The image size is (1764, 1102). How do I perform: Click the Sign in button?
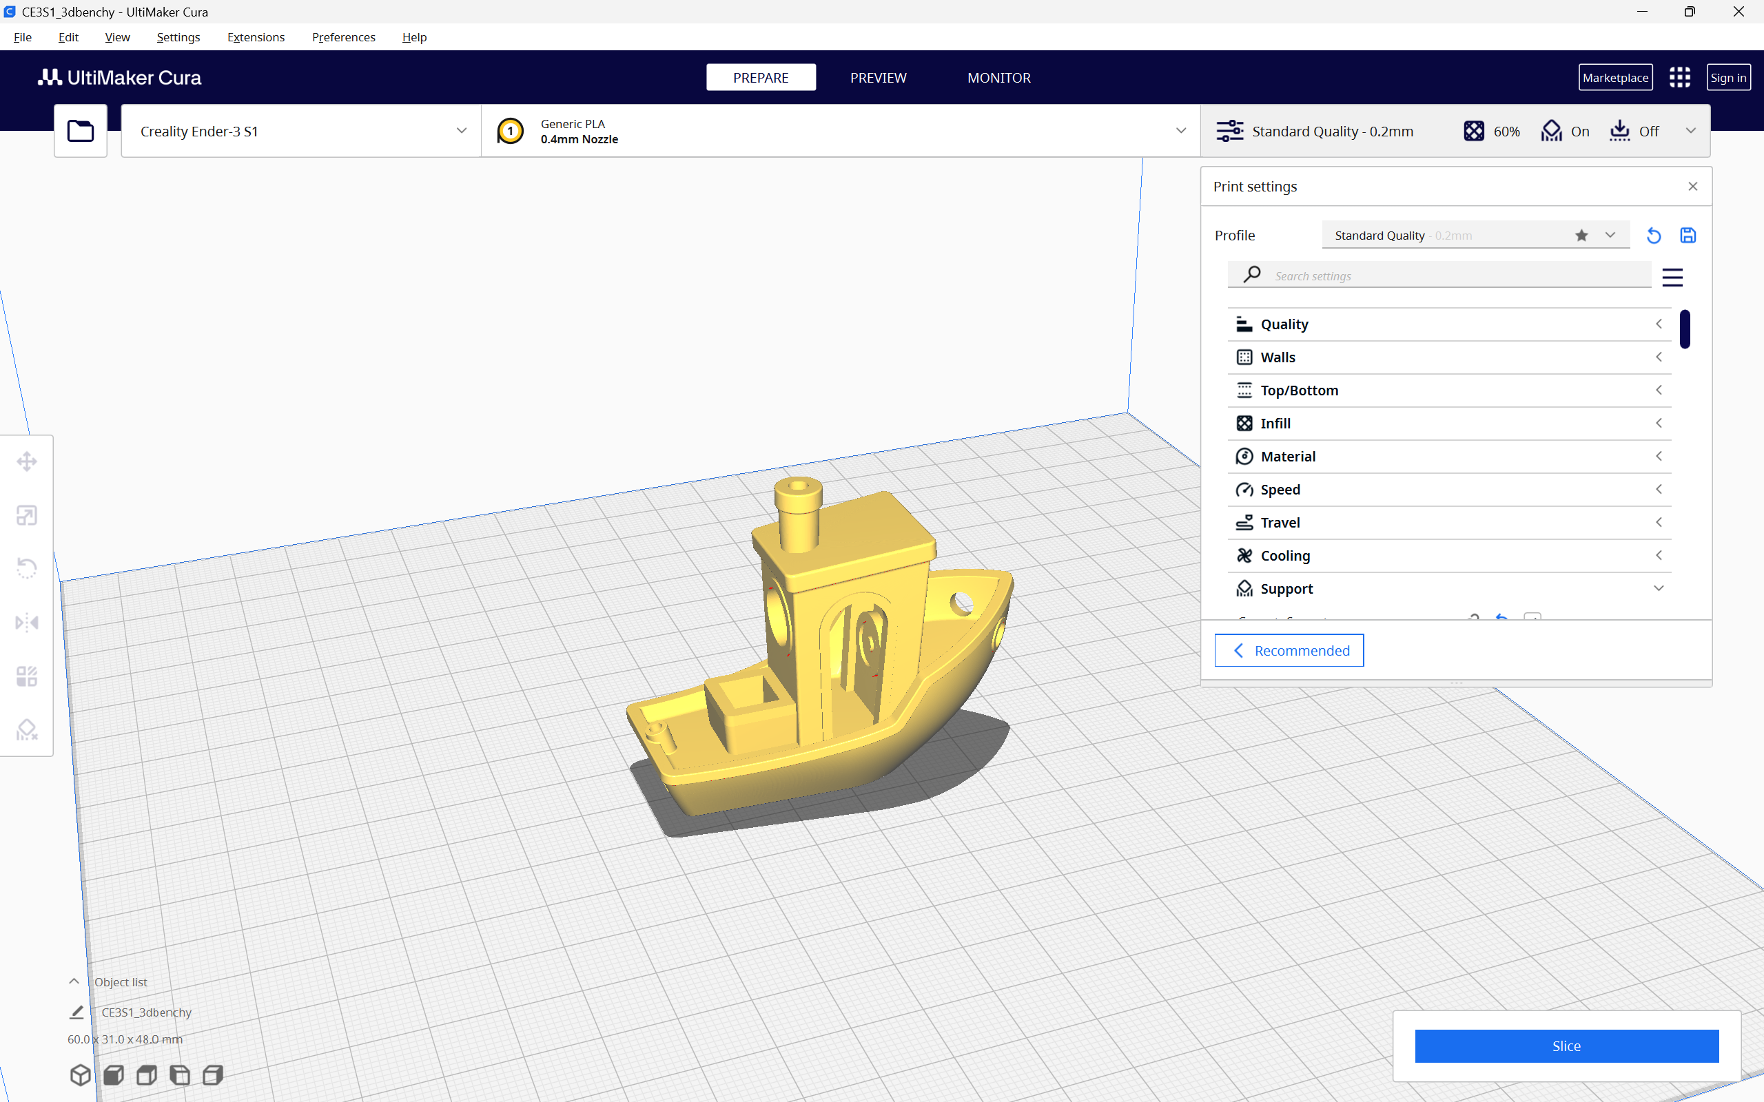(1728, 77)
